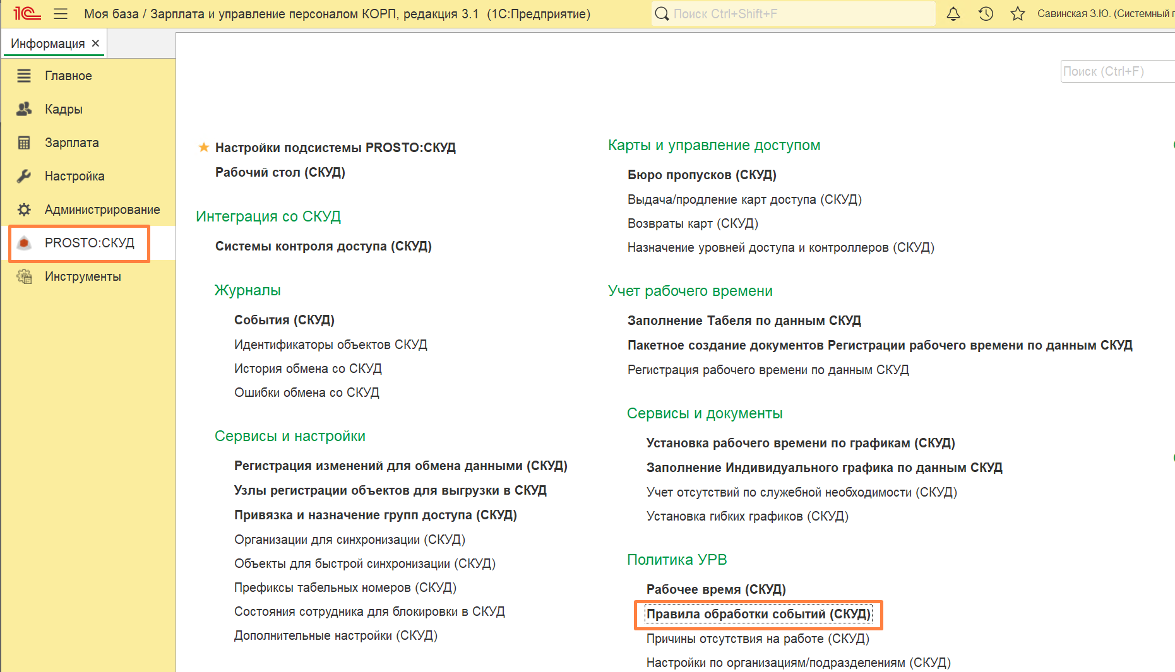1175x672 pixels.
Task: Open Состояния сотрудника для блокировки в СКУД
Action: 369,611
